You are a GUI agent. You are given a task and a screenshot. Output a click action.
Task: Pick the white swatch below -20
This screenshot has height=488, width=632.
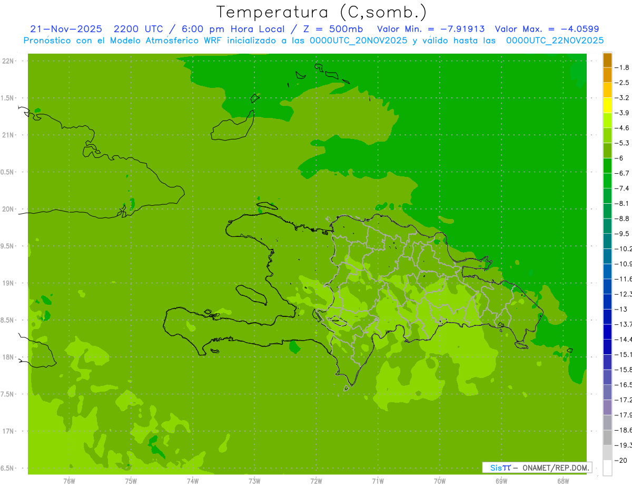(607, 468)
